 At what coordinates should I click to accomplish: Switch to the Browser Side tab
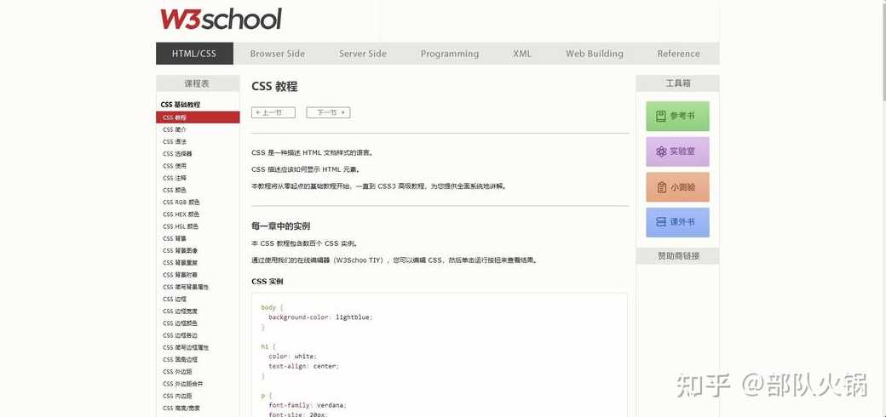click(x=278, y=54)
